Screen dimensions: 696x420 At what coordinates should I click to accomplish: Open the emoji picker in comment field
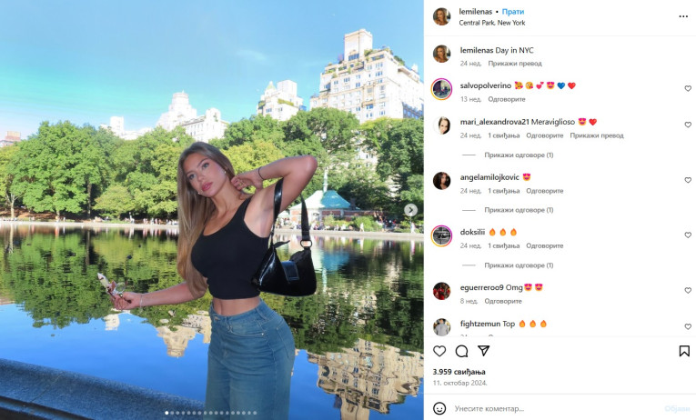(439, 408)
